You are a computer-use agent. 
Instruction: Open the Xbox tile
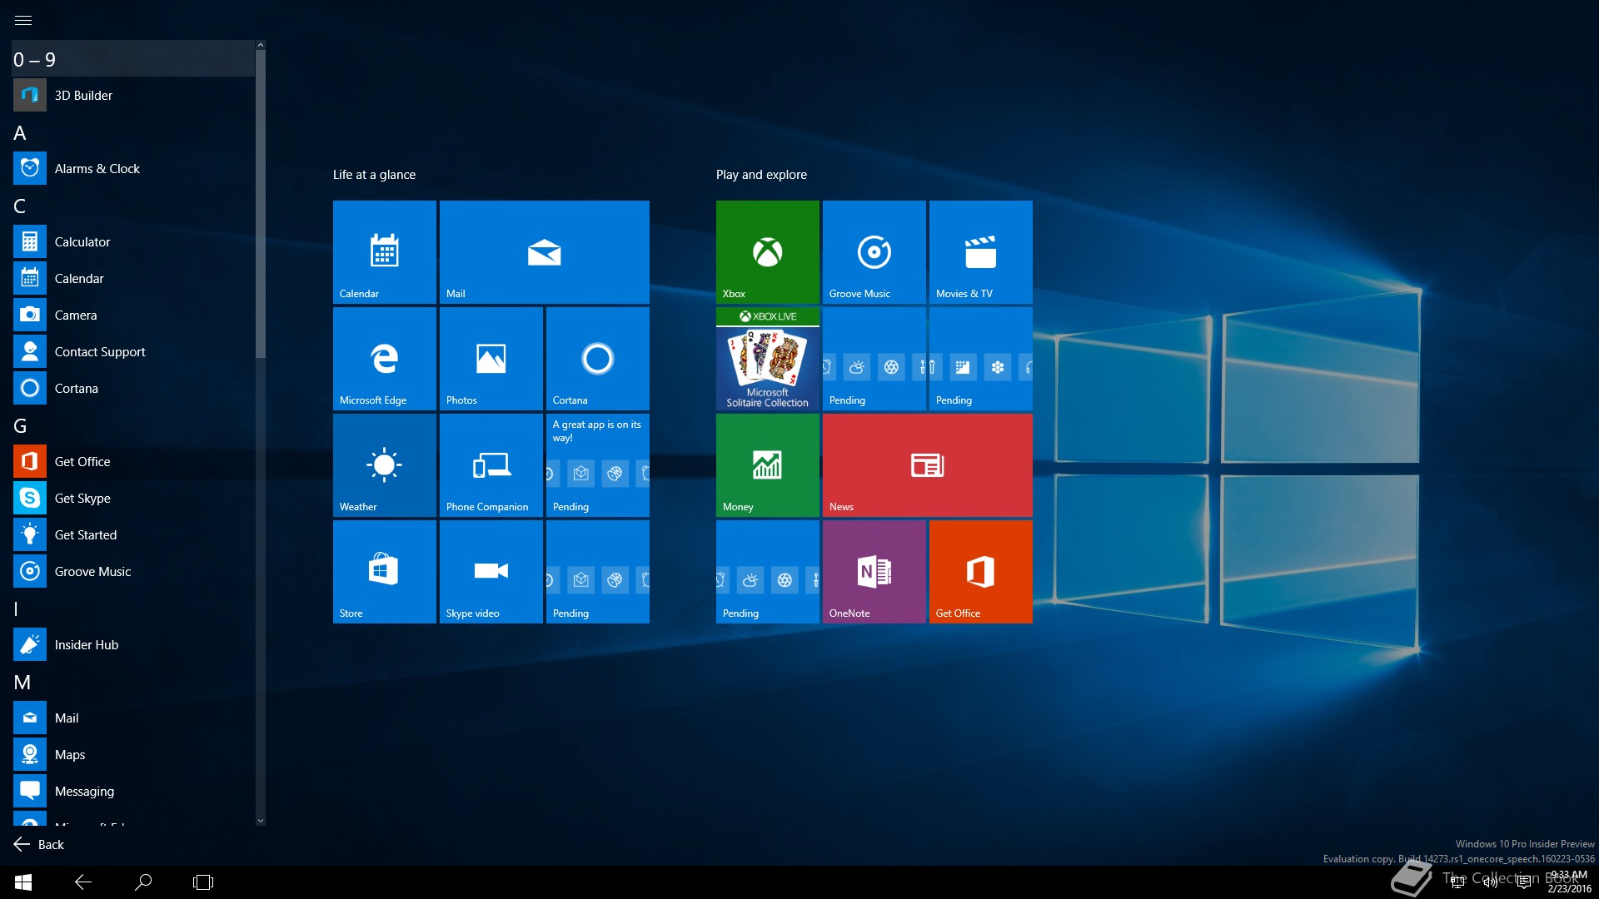[768, 252]
